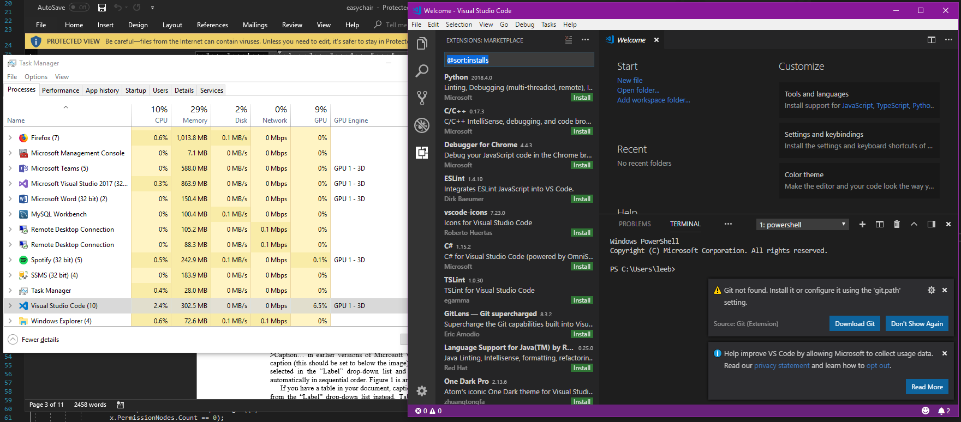Open the powershell terminal selector dropdown
Viewport: 961px width, 422px height.
click(x=803, y=225)
